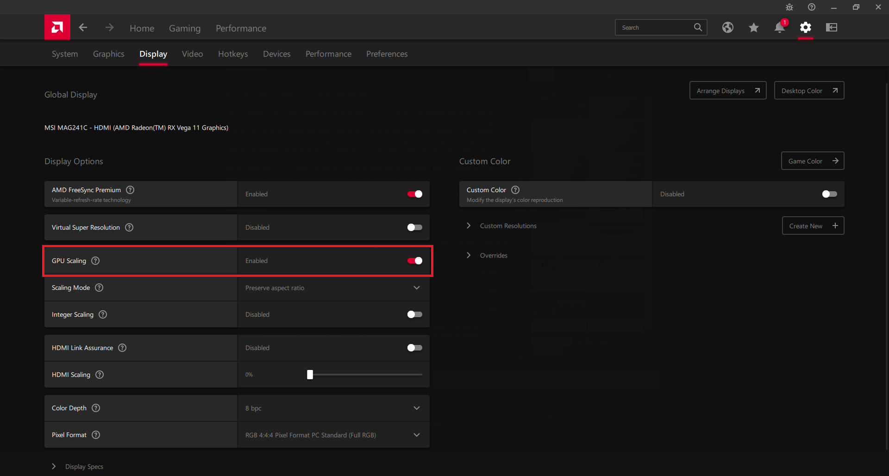Screen dimensions: 889x476
Task: Go back with the left arrow
Action: pos(83,28)
